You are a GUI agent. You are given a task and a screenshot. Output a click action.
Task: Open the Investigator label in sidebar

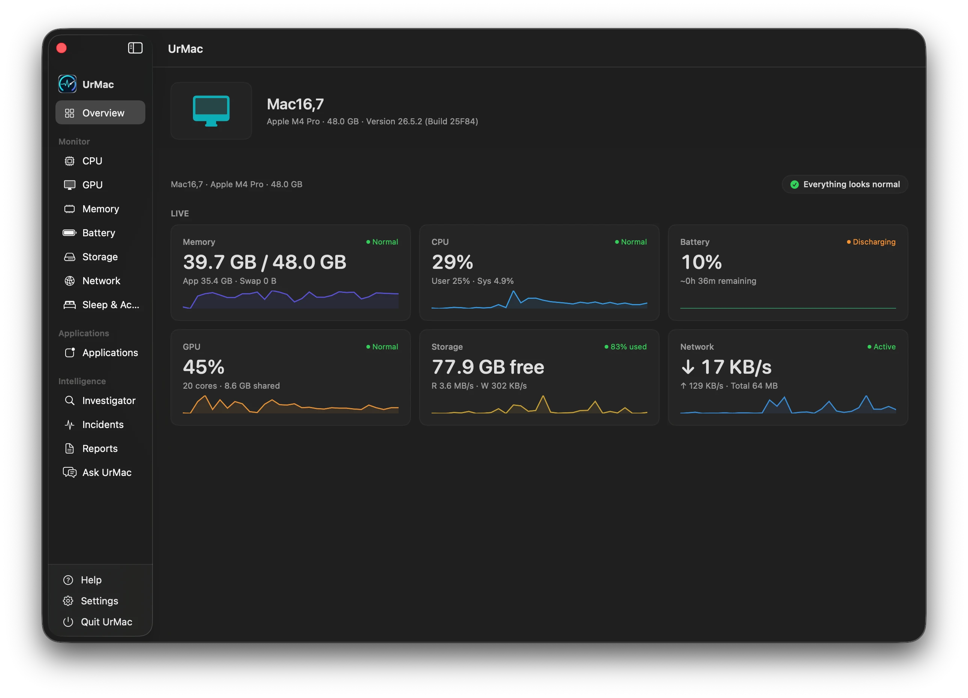point(109,400)
